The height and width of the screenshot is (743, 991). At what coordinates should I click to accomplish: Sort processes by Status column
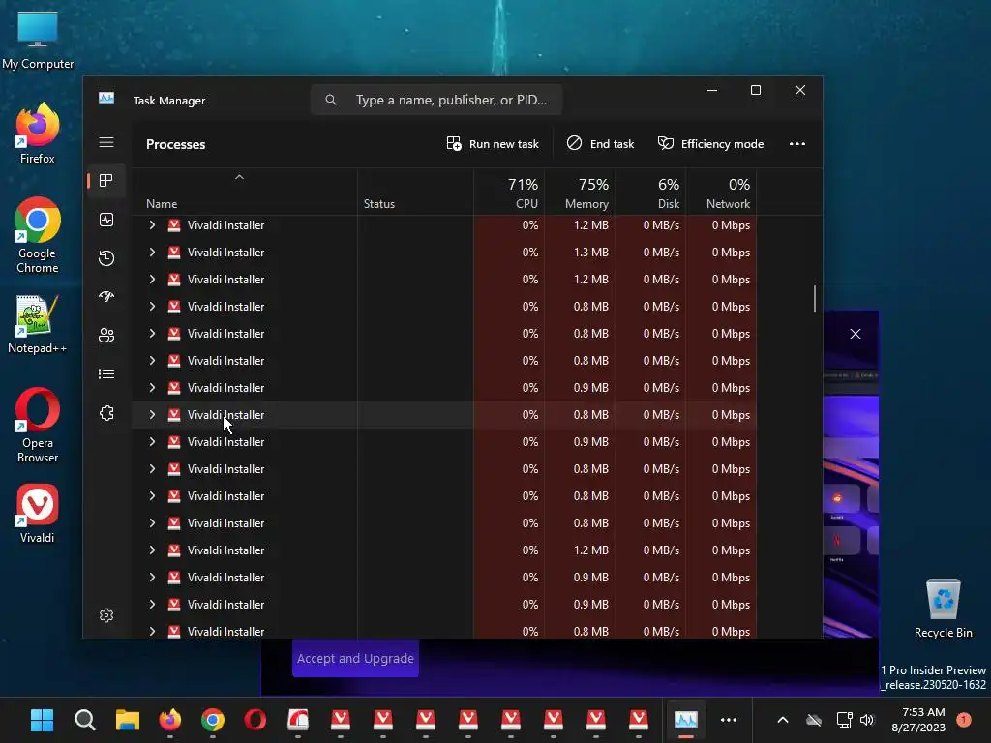(x=379, y=204)
